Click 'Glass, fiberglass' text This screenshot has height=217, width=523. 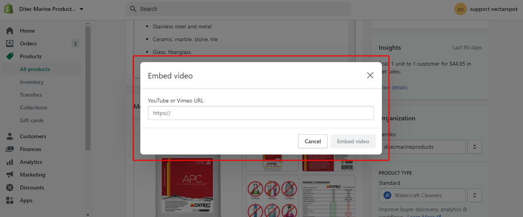click(172, 52)
